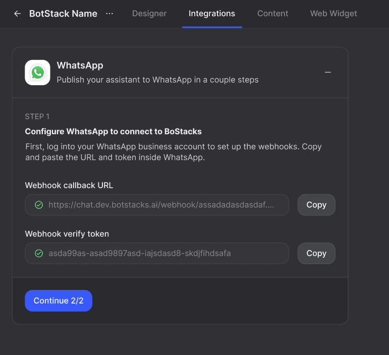Click the WhatsApp card heading
The image size is (389, 355).
click(x=80, y=66)
